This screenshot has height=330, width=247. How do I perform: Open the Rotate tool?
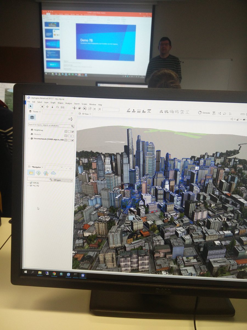58,107
